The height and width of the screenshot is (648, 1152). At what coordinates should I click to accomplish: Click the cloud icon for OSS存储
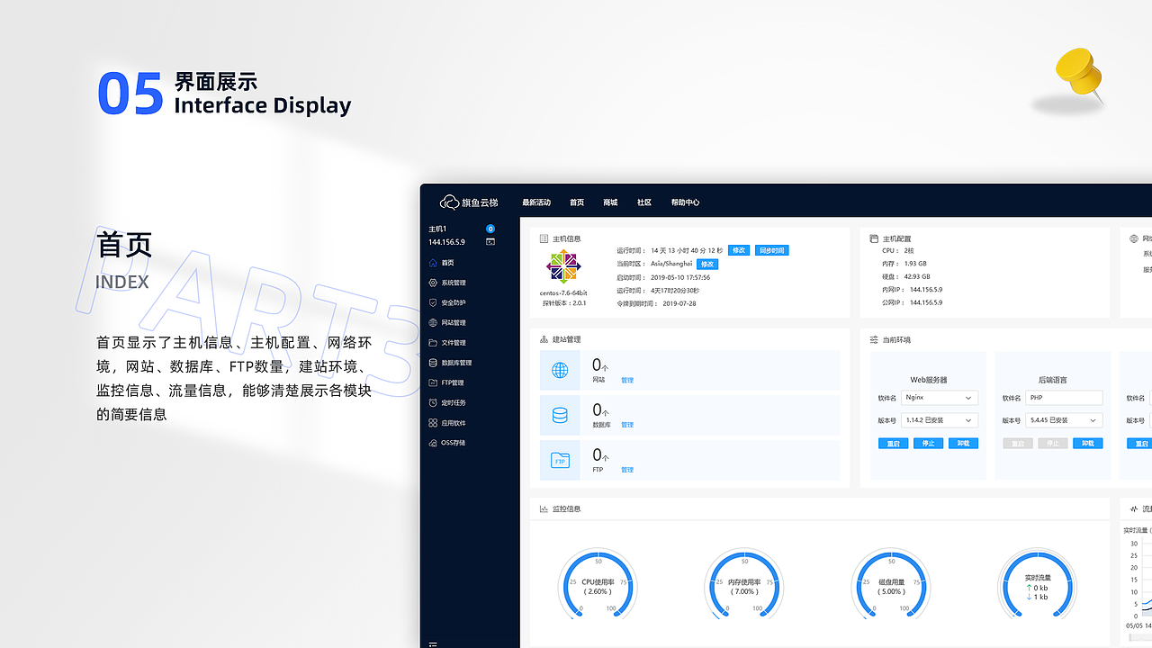coord(433,443)
